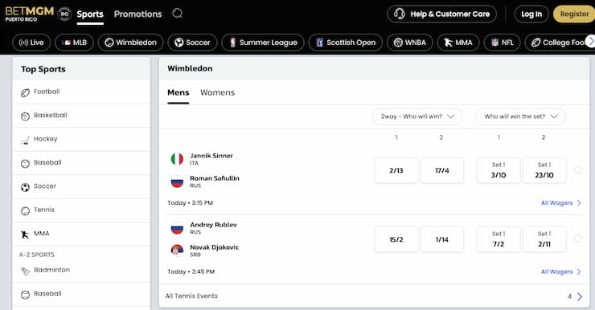Click player name Roman Safiullin
595x310 pixels.
click(x=215, y=178)
